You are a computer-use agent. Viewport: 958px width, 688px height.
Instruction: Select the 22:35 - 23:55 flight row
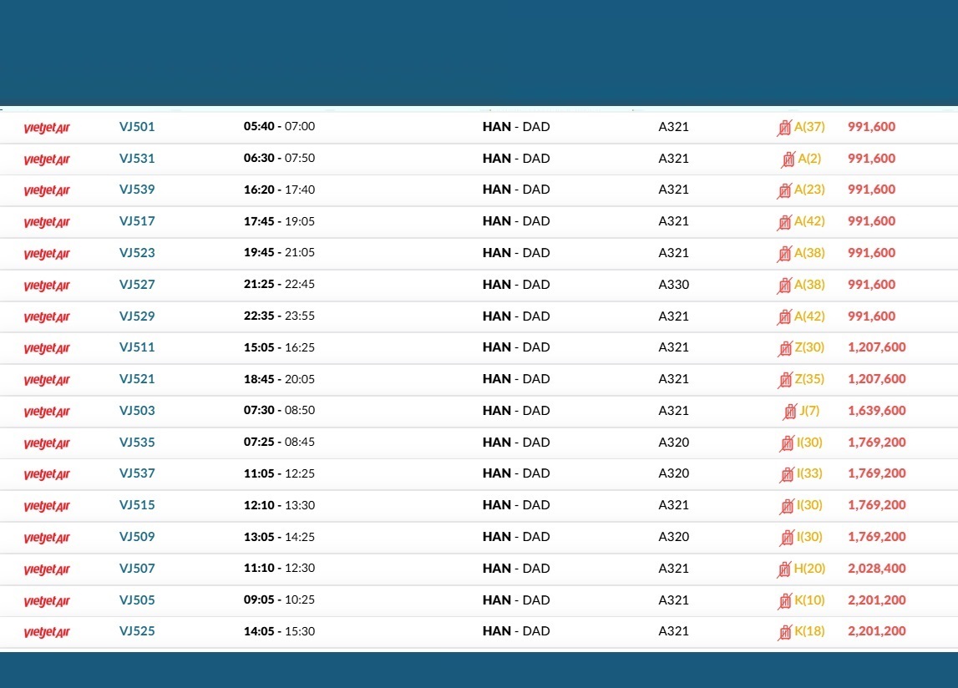click(x=479, y=316)
